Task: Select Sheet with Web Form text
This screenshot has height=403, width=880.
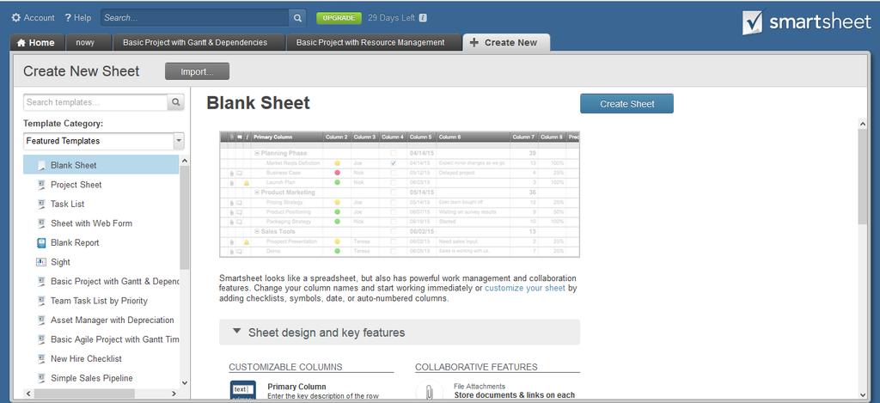Action: 91,223
